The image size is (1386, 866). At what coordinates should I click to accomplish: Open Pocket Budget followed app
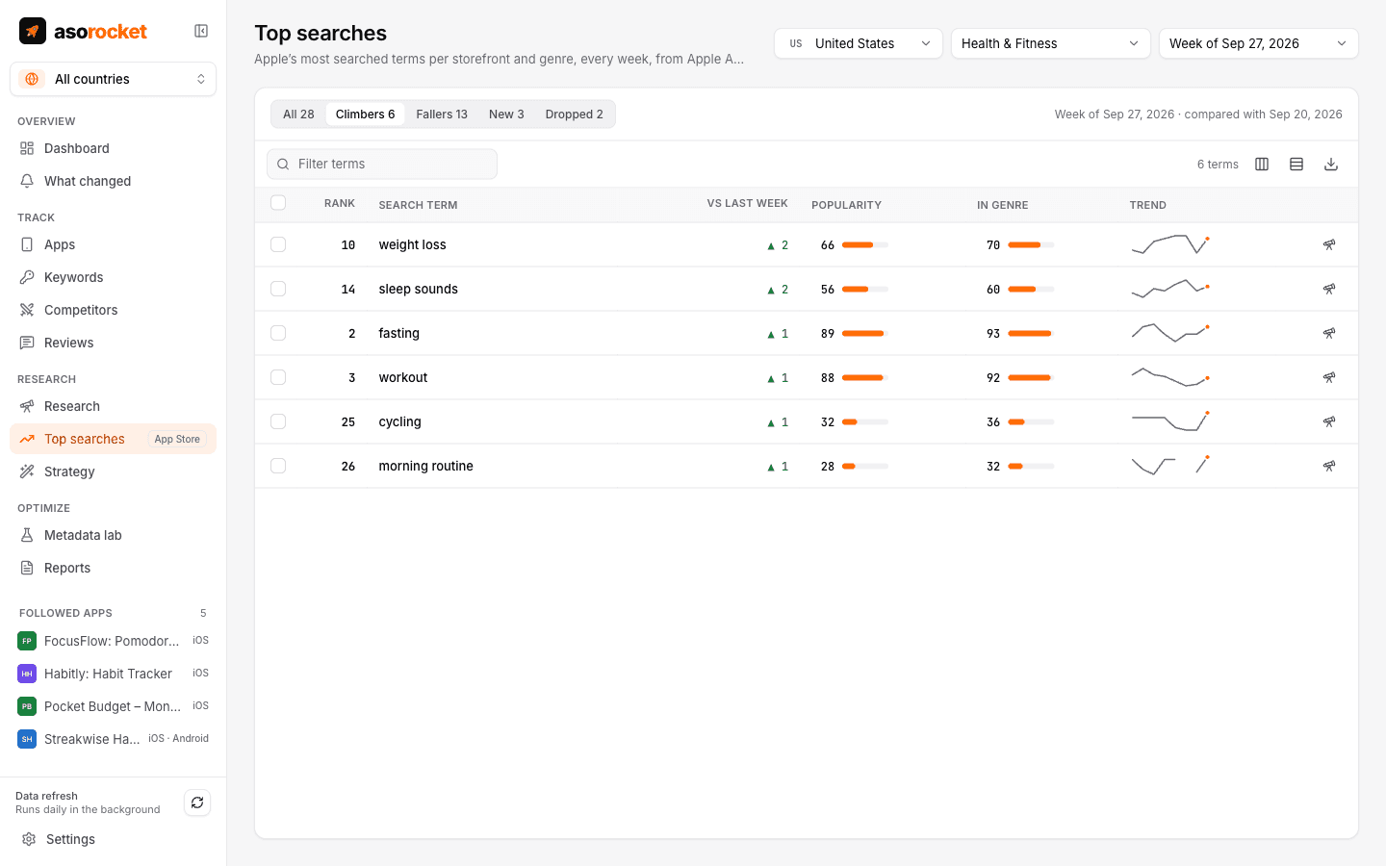point(114,706)
